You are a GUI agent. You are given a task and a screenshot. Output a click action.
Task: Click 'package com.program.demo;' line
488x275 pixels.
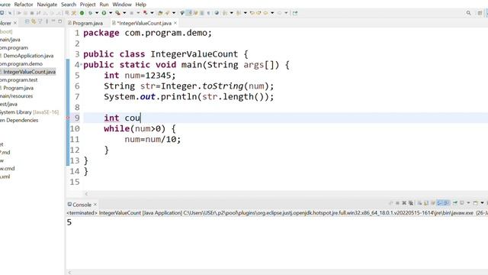point(147,33)
